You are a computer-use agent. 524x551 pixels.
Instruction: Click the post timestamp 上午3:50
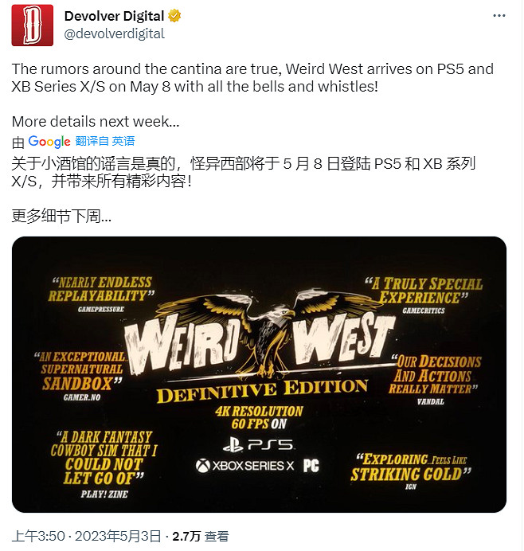38,536
